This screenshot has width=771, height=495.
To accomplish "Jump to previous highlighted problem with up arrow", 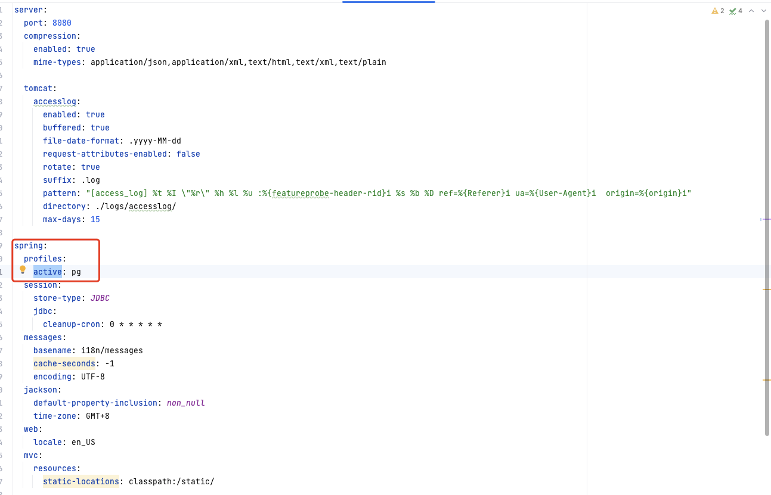I will point(751,11).
